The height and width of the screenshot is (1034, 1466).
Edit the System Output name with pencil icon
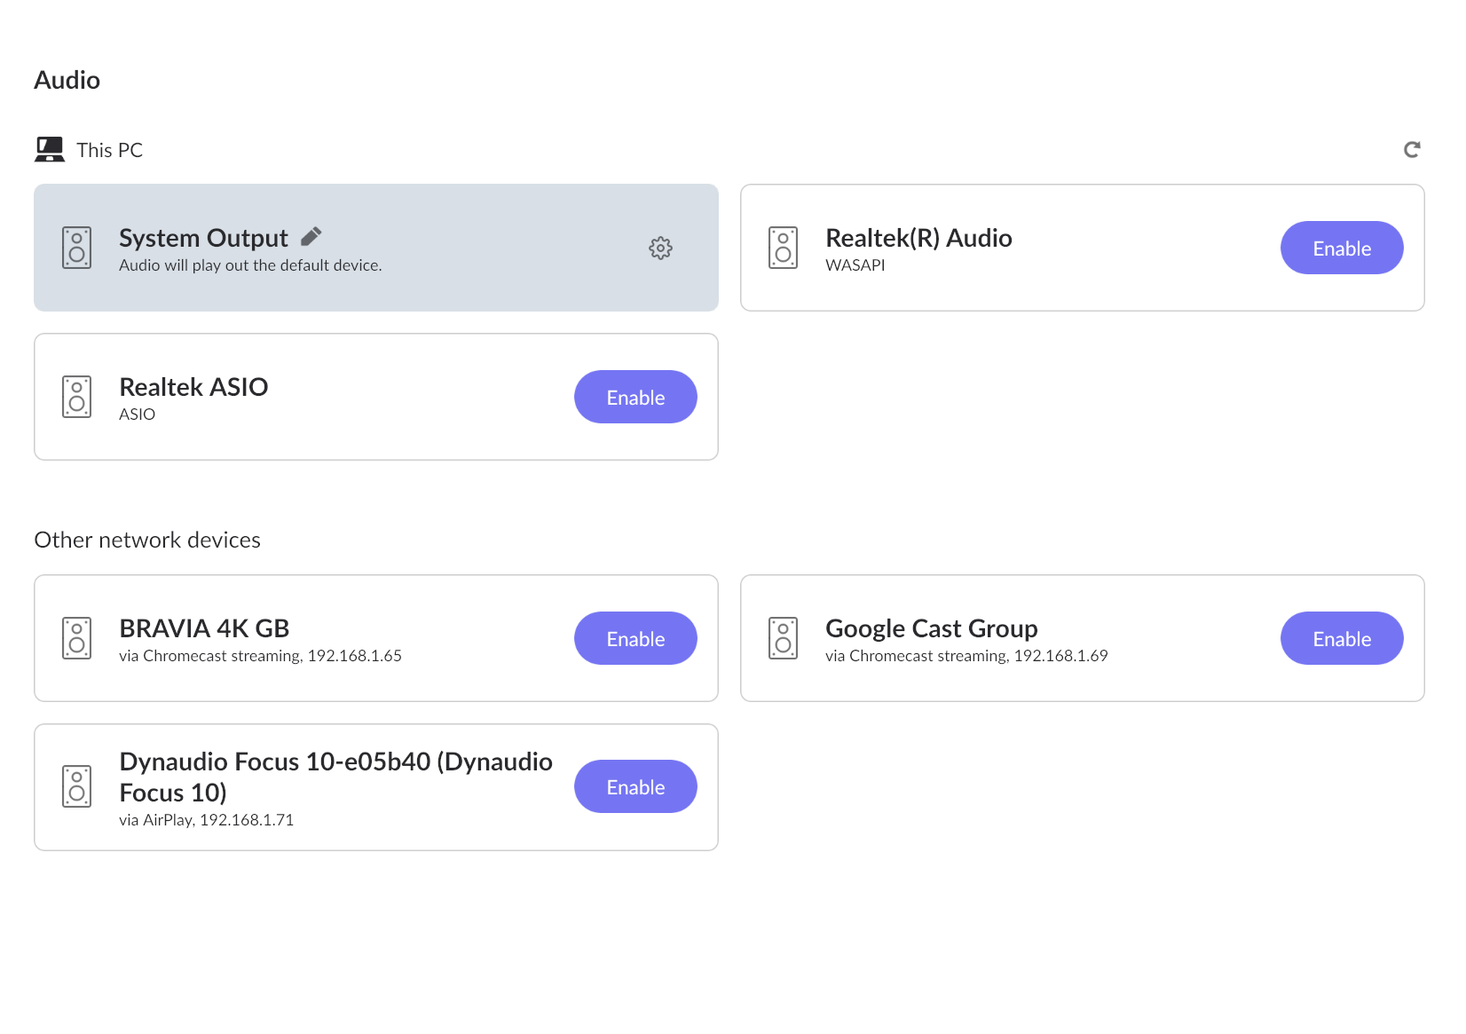click(311, 236)
